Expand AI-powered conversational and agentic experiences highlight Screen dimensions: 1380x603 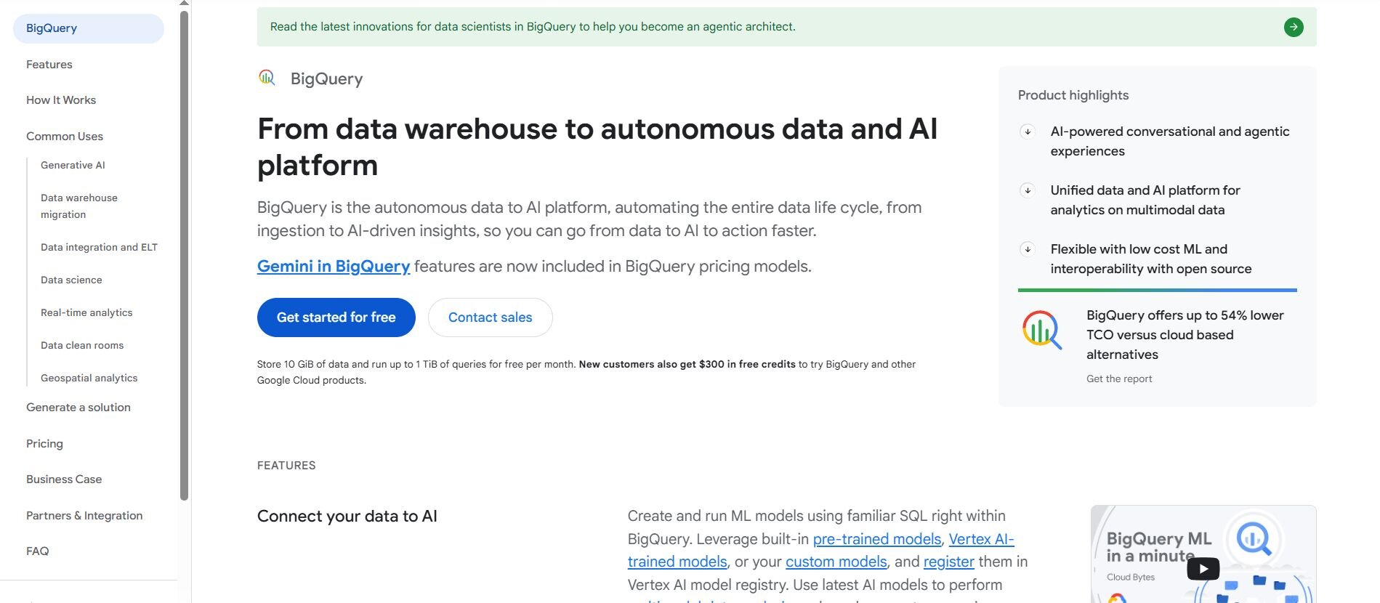pyautogui.click(x=1028, y=131)
